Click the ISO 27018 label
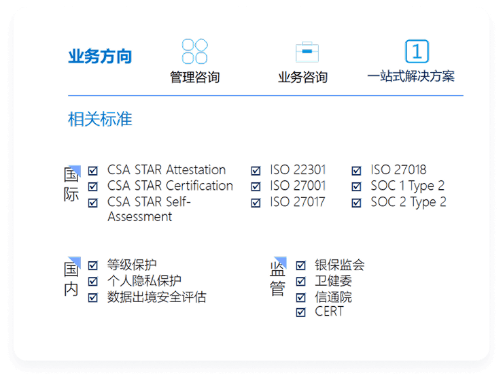This screenshot has width=503, height=381. [x=398, y=170]
